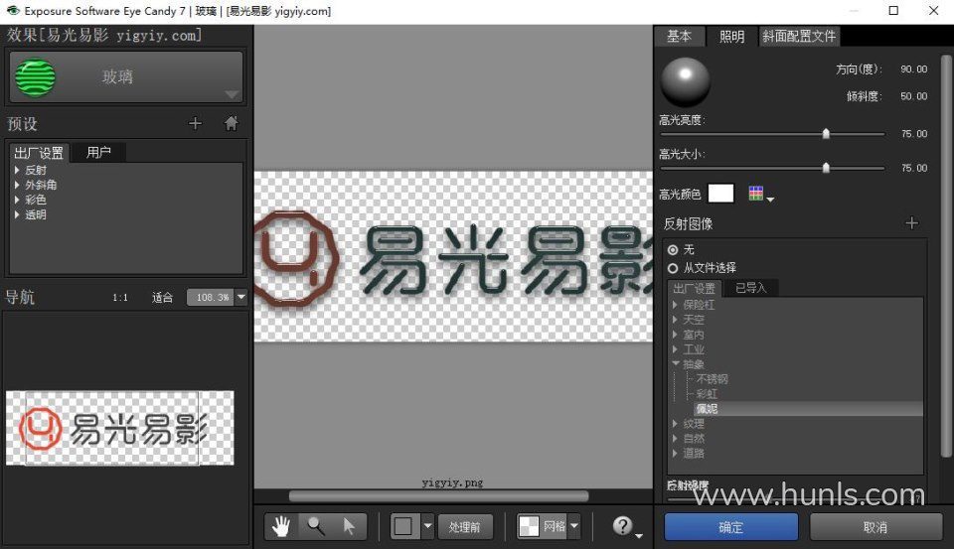Open the 网格 background dropdown arrow

point(573,526)
